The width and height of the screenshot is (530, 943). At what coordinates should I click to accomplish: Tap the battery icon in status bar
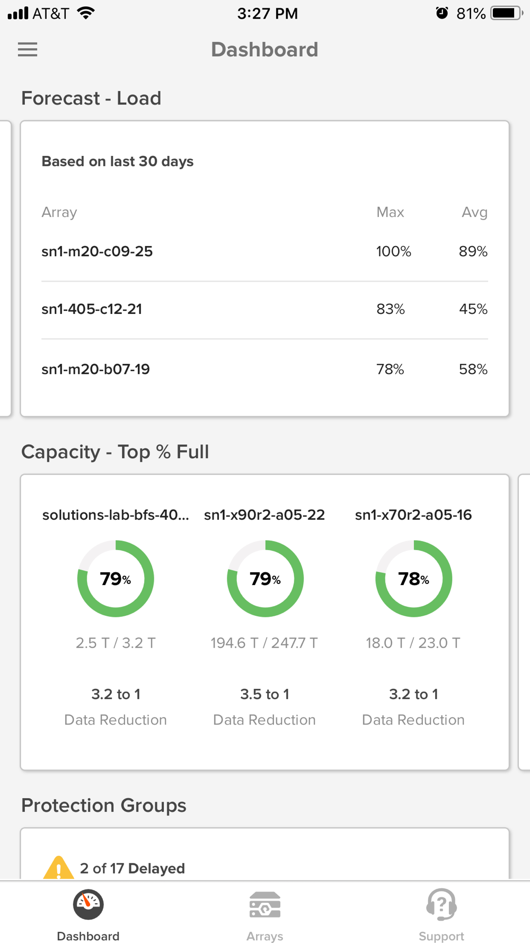point(507,13)
